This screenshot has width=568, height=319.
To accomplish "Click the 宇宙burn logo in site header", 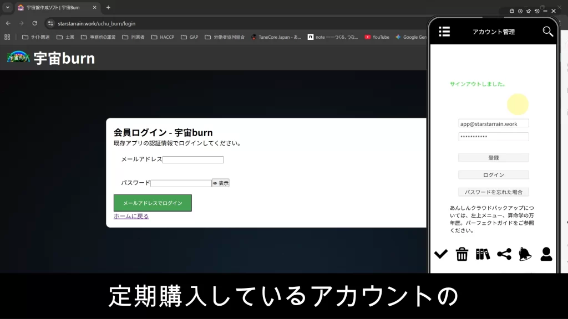I will click(x=51, y=58).
